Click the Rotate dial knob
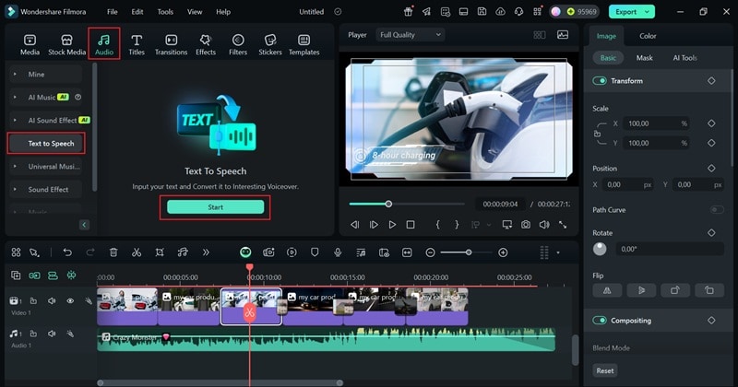The image size is (738, 387). pyautogui.click(x=600, y=249)
